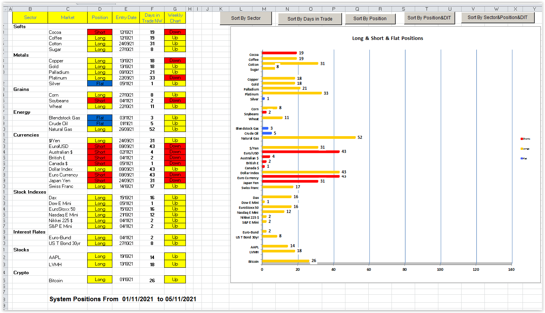Viewport: 545px width, 313px height.
Task: Click the Natural Gas bar in chart
Action: (309, 137)
